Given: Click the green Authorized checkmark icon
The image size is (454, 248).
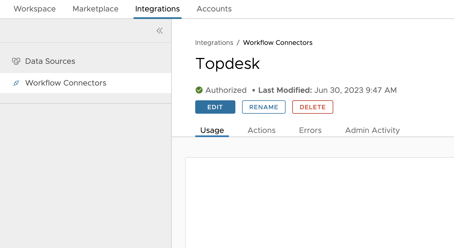Looking at the screenshot, I should coord(199,90).
